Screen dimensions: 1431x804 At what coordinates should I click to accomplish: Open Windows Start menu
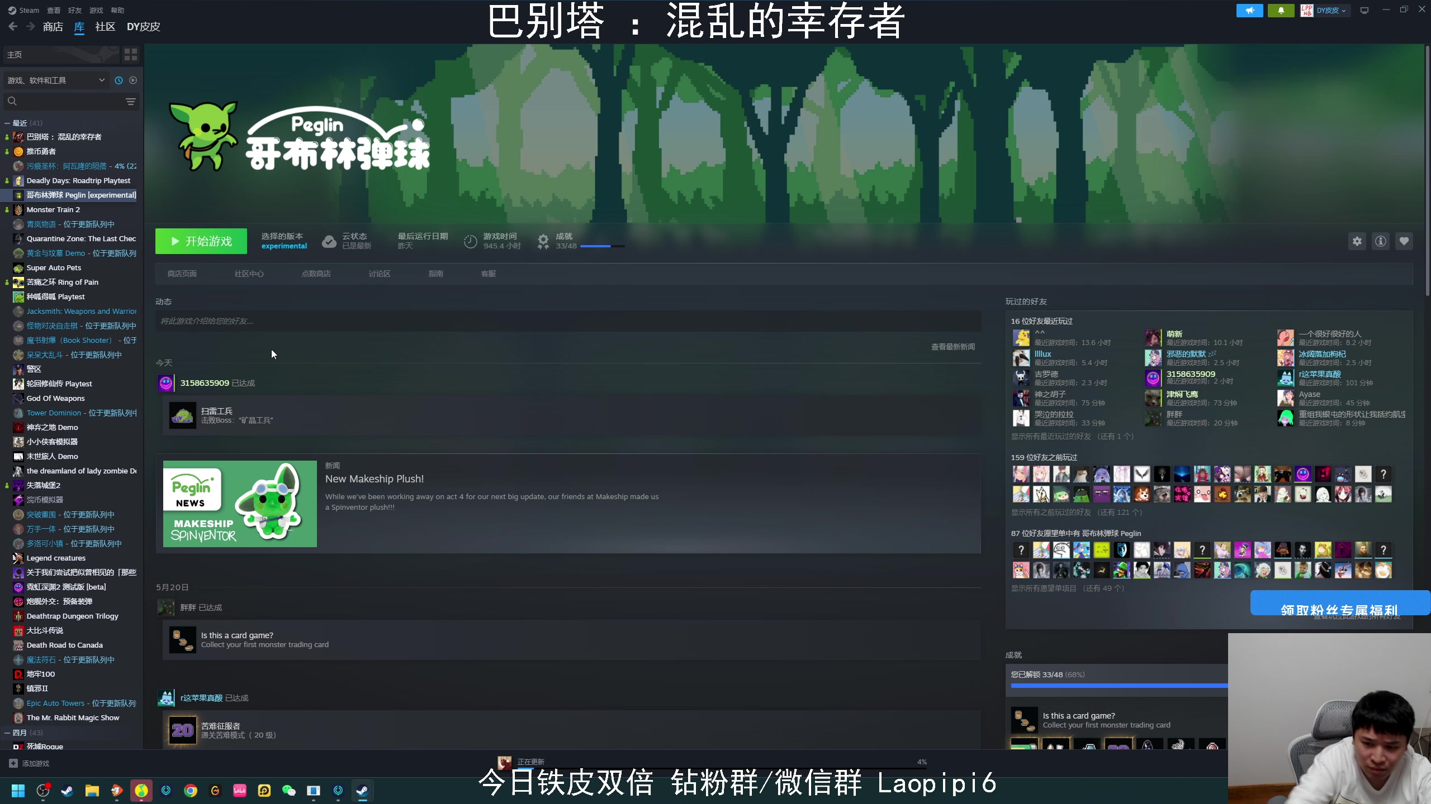pos(18,791)
